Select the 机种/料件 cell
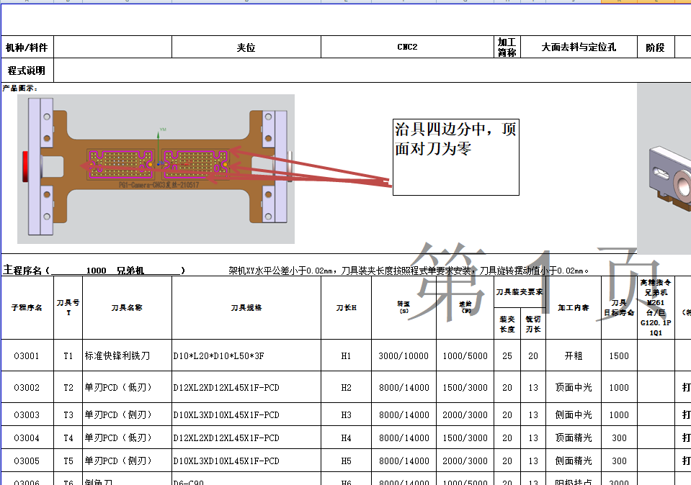 pyautogui.click(x=27, y=46)
